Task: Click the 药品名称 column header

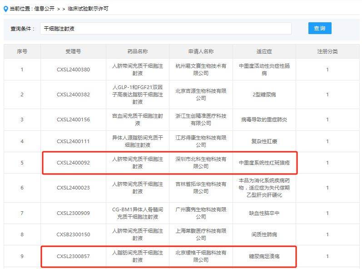Action: [137, 51]
